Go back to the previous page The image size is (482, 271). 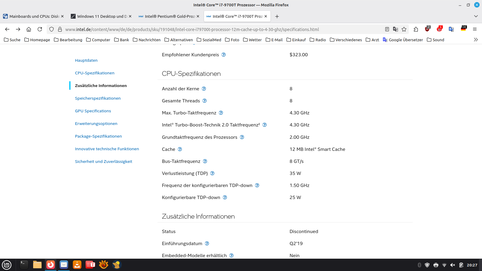tap(7, 29)
